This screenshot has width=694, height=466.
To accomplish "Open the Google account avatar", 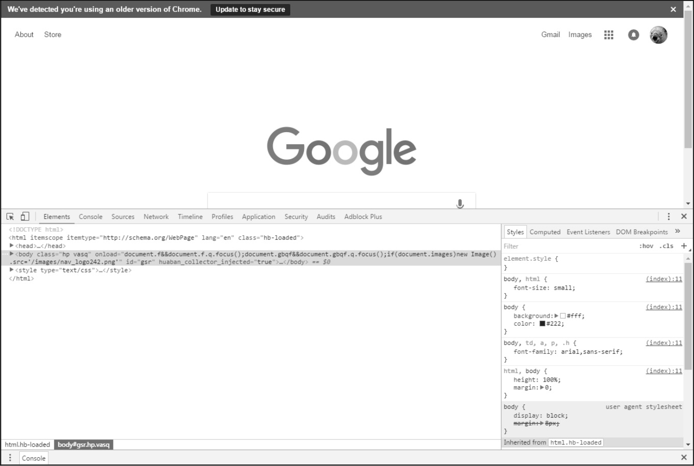I will 658,35.
